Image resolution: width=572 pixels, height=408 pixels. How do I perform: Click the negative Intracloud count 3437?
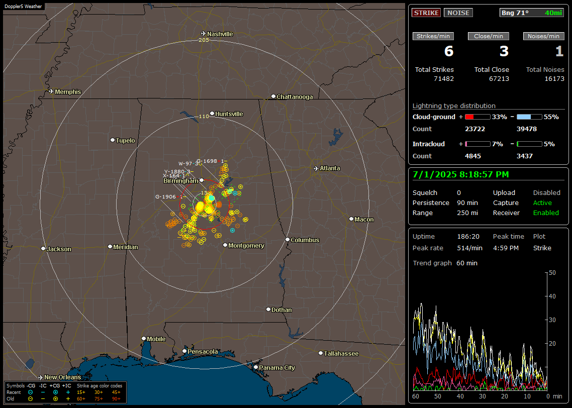coord(525,156)
